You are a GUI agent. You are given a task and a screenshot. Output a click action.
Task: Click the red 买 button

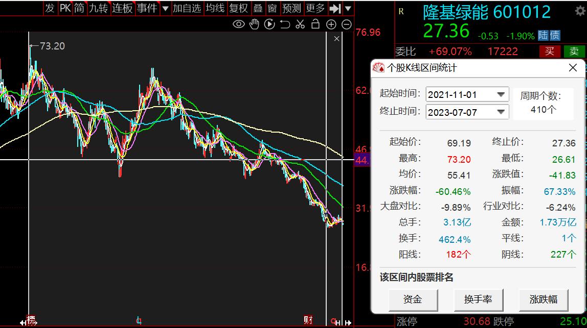pos(550,52)
